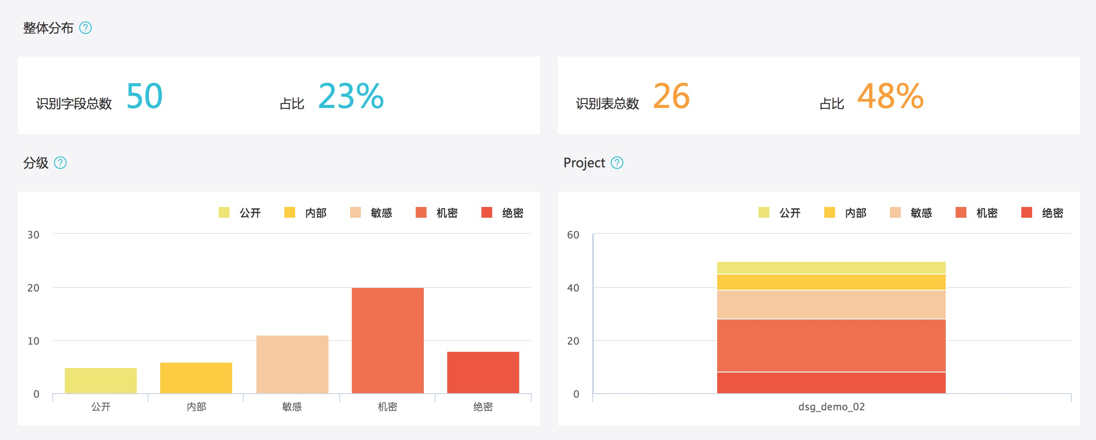
Task: Toggle 敏感 legend in 分级 chart
Action: pos(371,212)
